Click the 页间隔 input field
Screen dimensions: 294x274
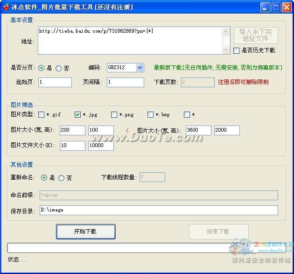point(126,82)
